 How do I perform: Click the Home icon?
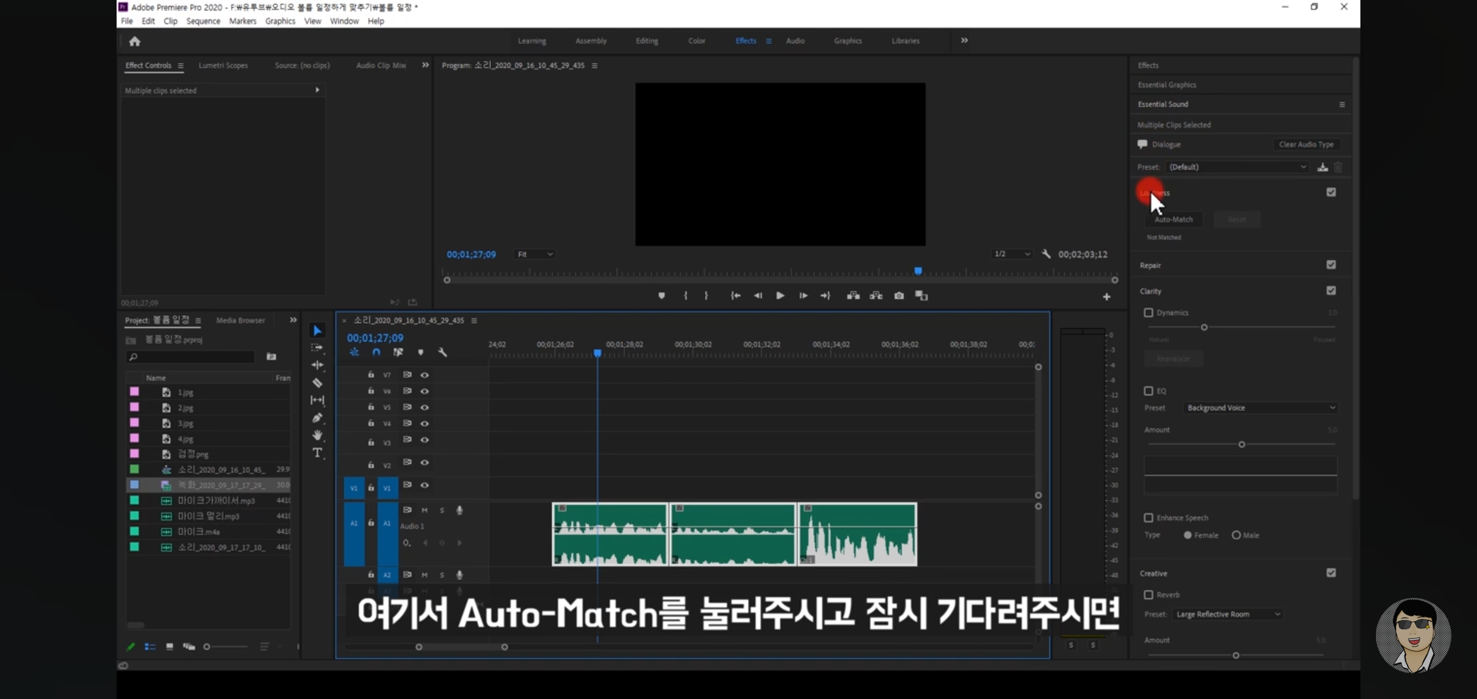coord(135,41)
